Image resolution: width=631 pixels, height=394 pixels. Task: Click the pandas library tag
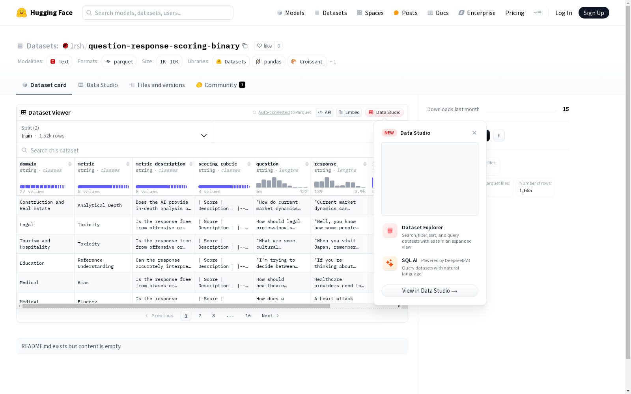pyautogui.click(x=269, y=61)
